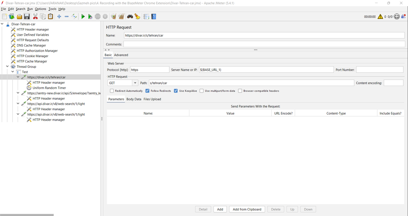This screenshot has width=408, height=216.
Task: Uncheck the Follow Redirects checkbox
Action: click(147, 91)
